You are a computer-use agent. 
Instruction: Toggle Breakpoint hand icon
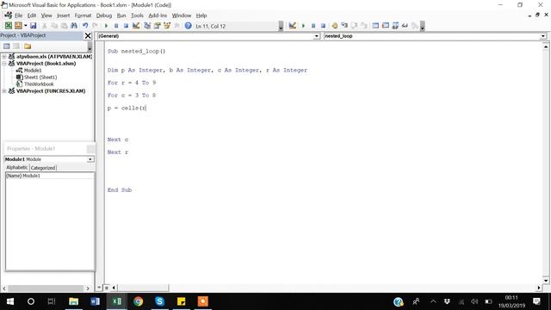pos(335,25)
